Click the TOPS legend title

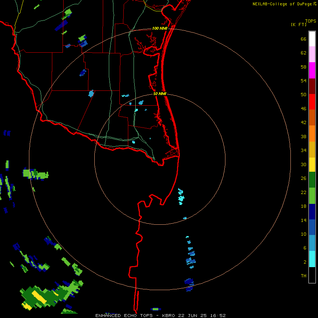(311, 21)
